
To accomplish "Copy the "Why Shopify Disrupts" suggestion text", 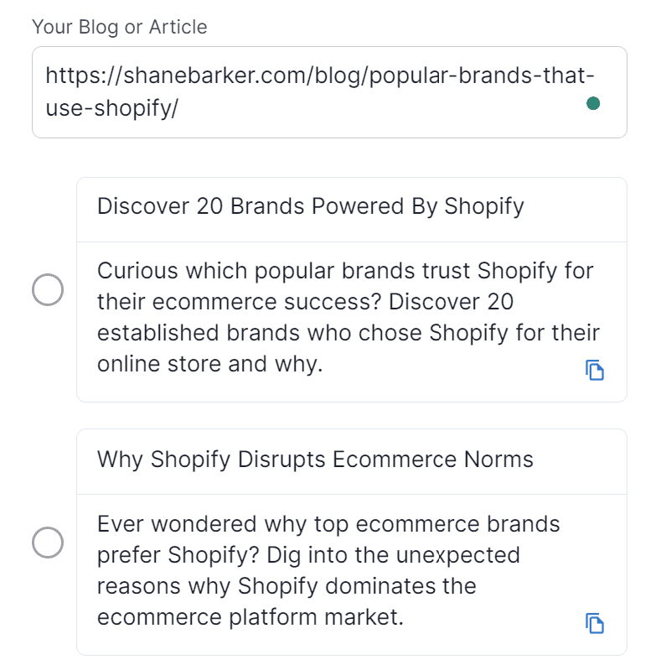I will tap(594, 623).
